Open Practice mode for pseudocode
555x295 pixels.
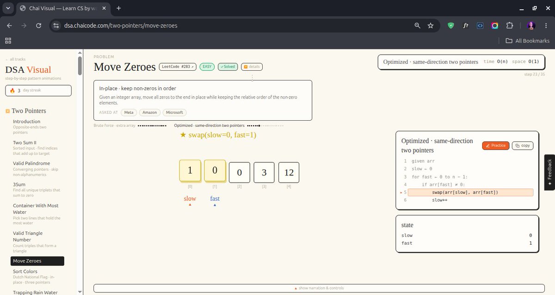(496, 145)
